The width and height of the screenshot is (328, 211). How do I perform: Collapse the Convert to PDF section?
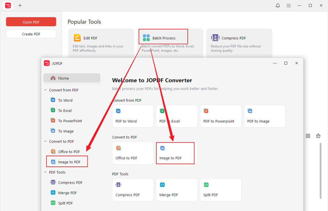coord(45,141)
